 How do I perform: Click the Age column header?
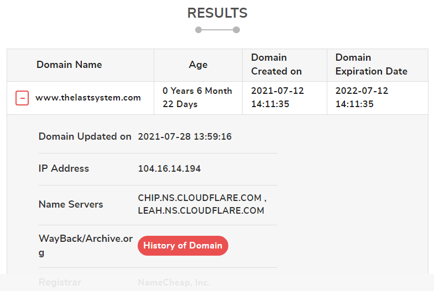[198, 65]
